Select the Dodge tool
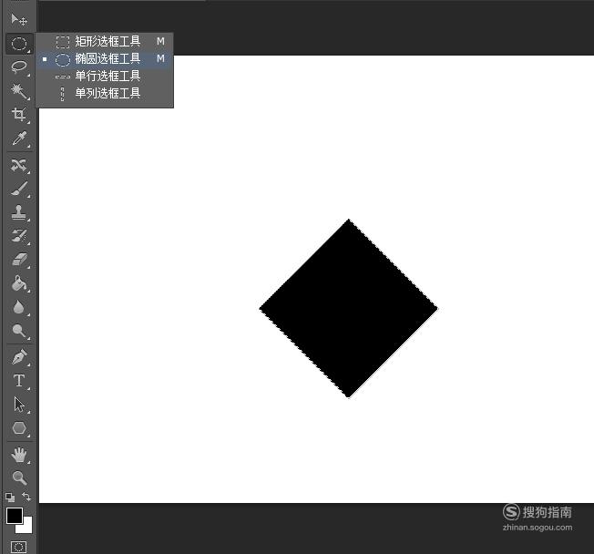 click(x=19, y=331)
